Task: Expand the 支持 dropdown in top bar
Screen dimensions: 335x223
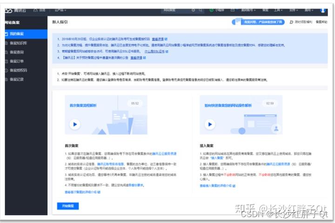Action: coord(294,10)
